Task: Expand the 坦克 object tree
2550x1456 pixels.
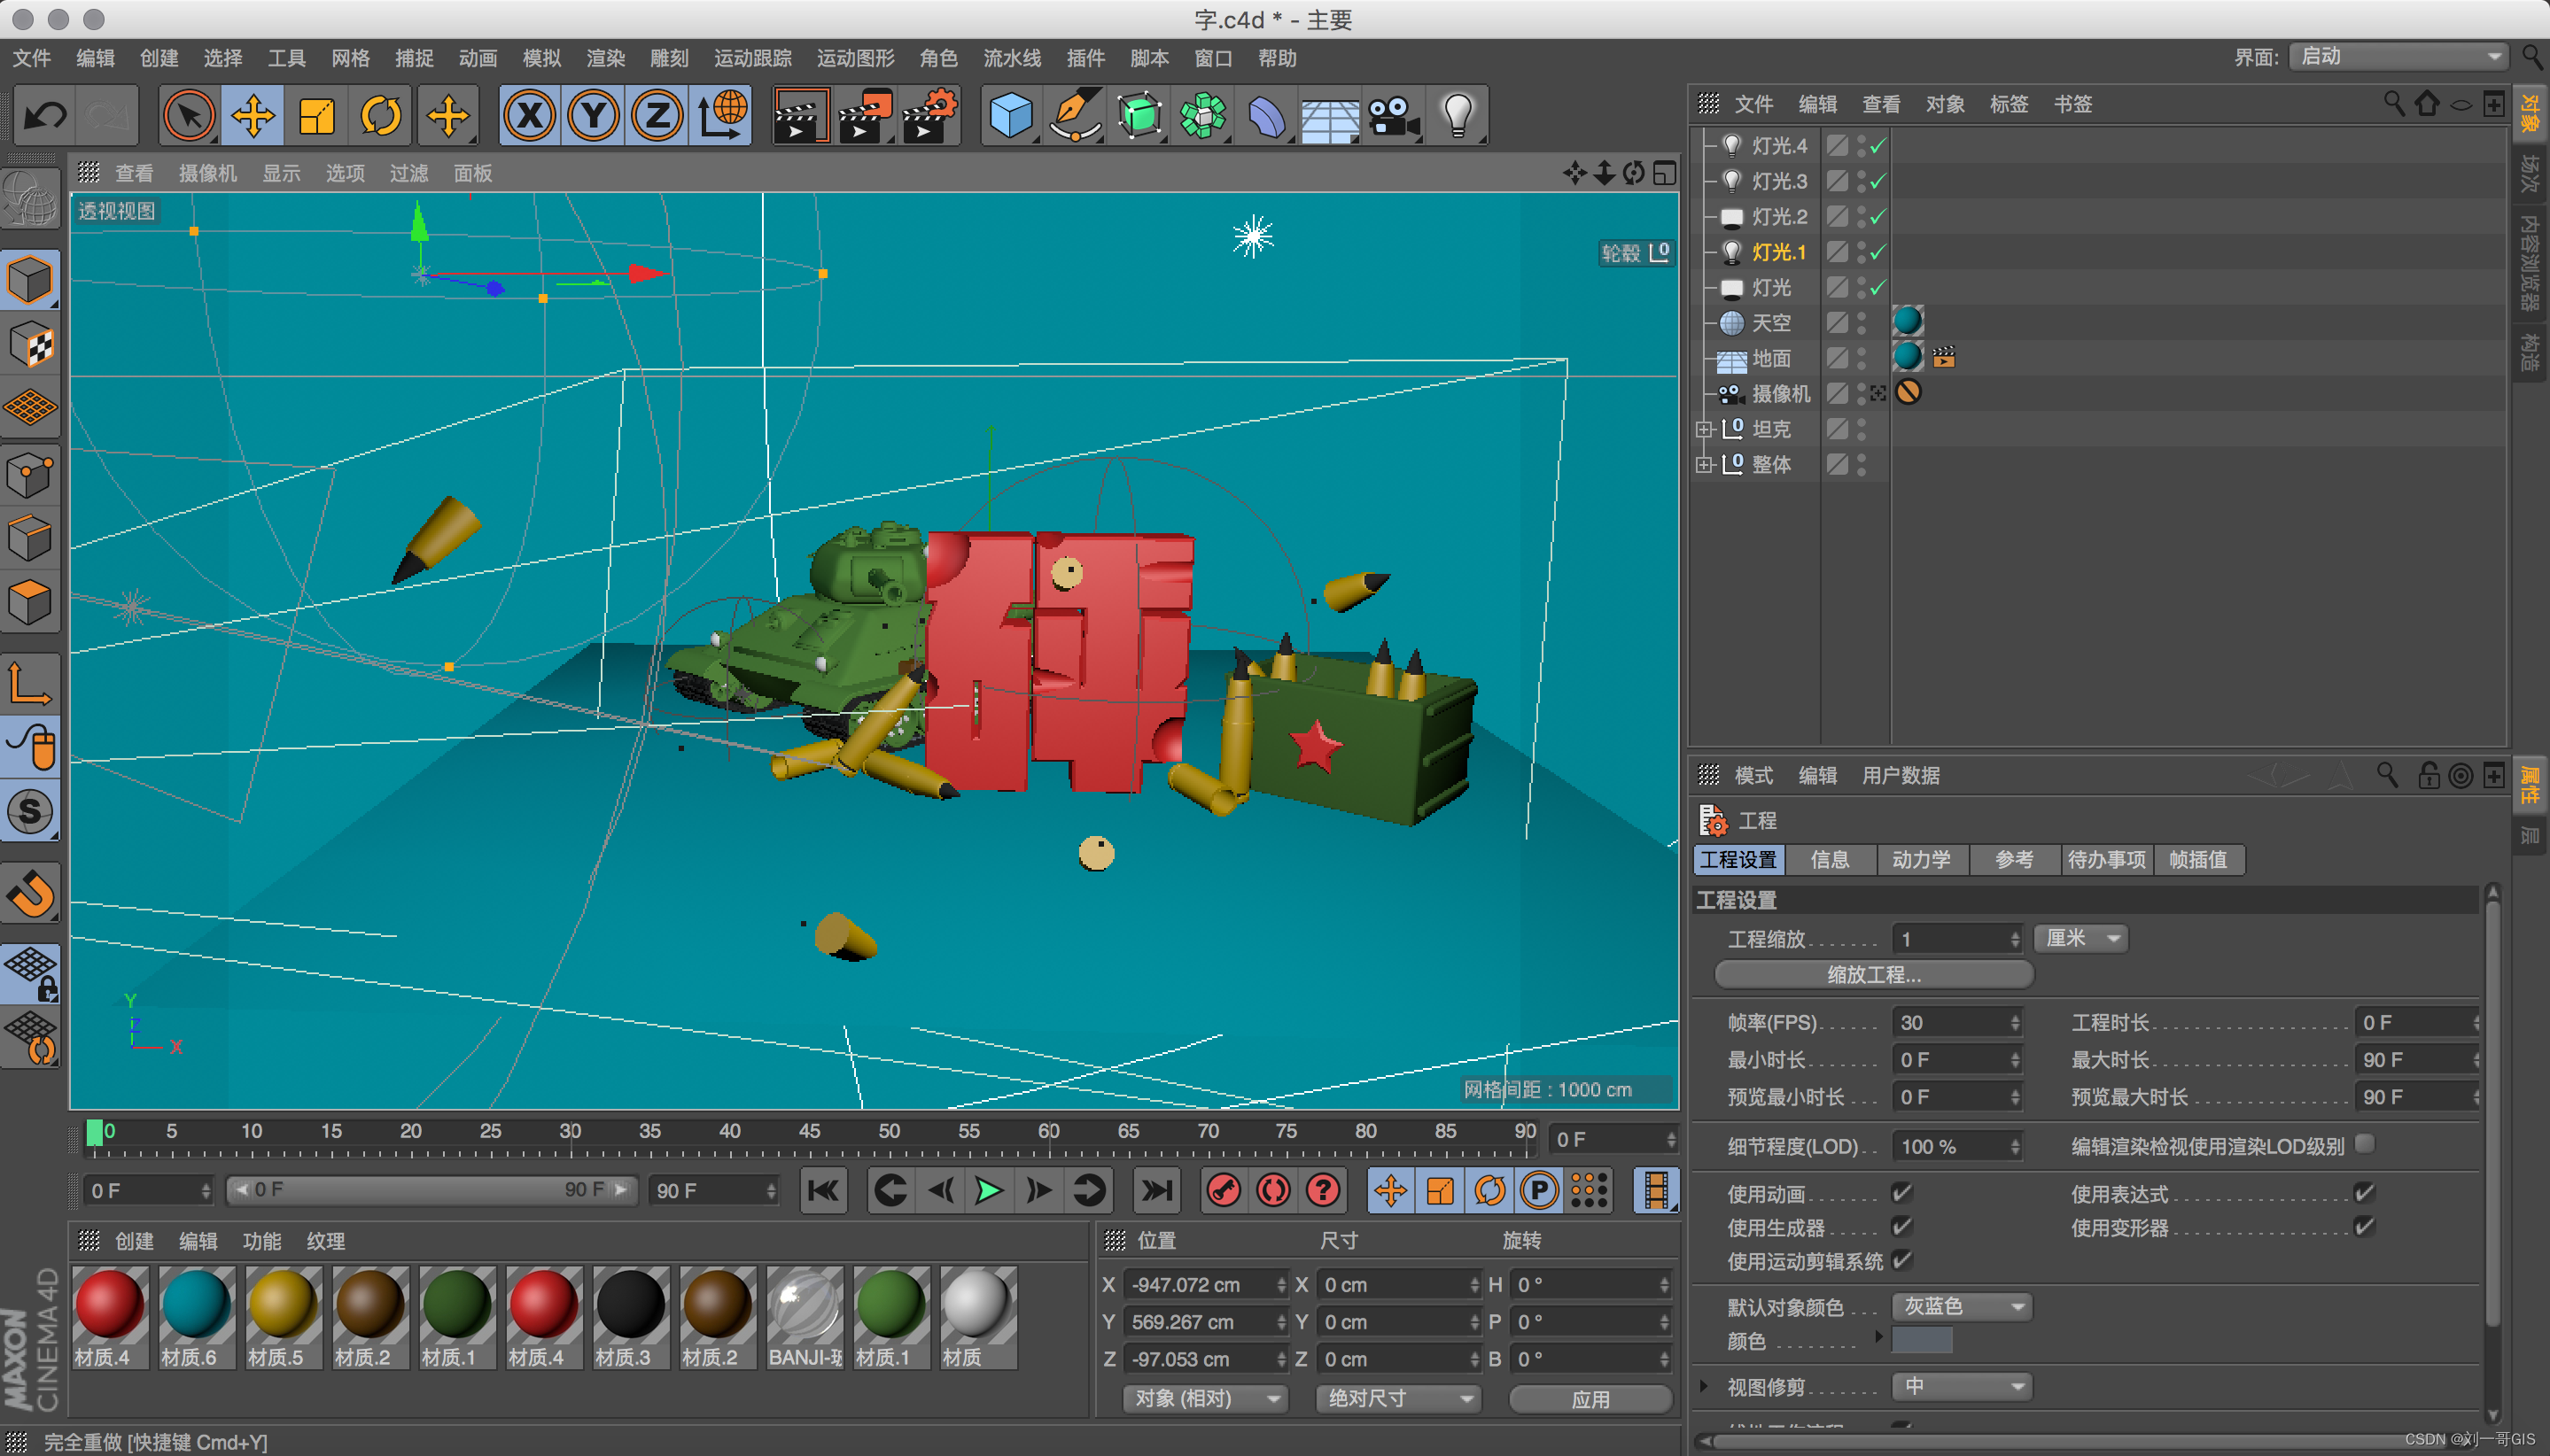Action: point(1704,429)
